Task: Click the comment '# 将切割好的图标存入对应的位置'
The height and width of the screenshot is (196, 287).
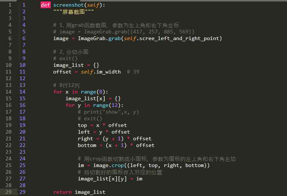Action: click(x=120, y=172)
